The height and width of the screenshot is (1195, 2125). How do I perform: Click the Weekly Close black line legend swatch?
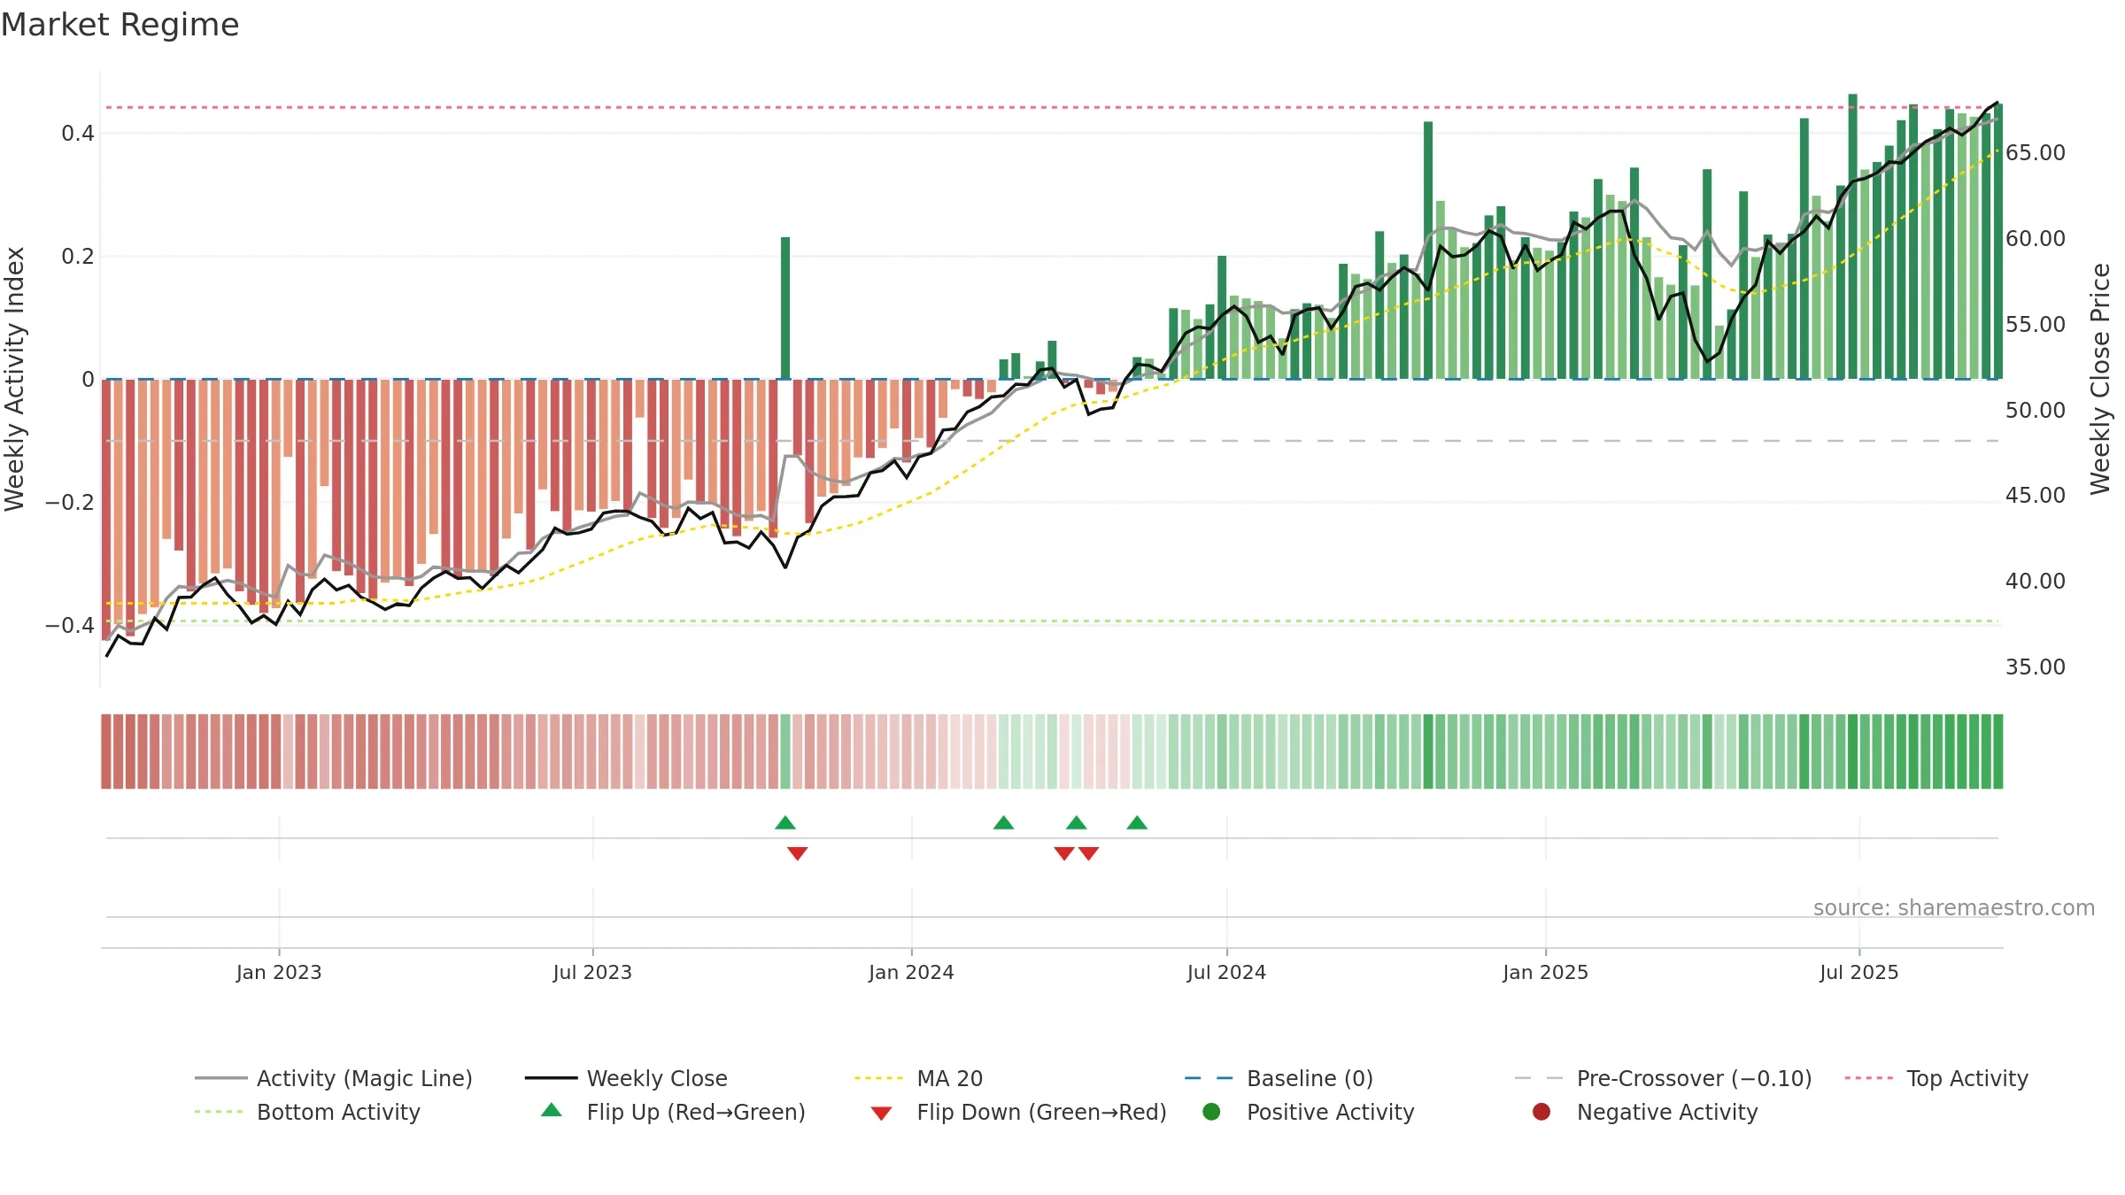point(551,1078)
